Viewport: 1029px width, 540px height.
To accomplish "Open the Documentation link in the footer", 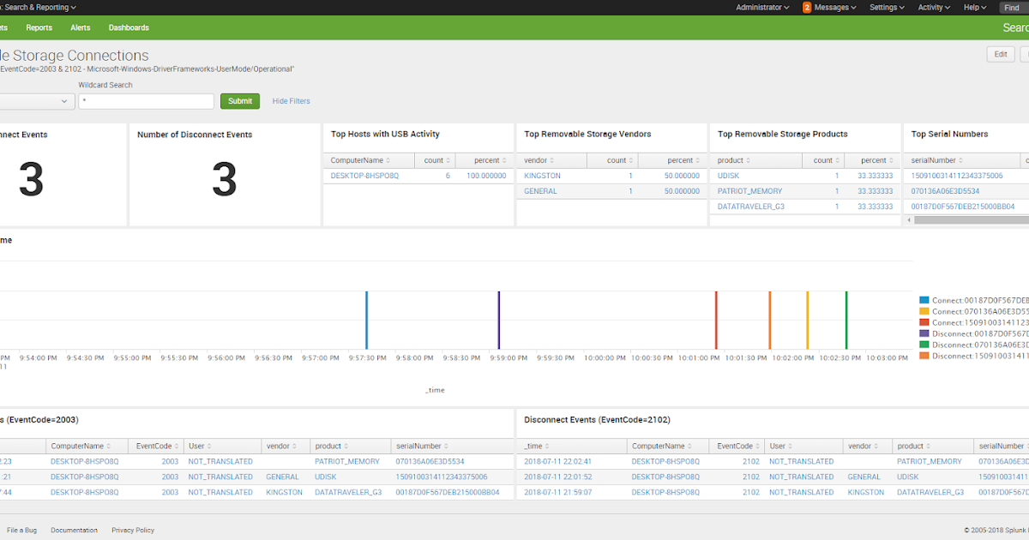I will [74, 530].
